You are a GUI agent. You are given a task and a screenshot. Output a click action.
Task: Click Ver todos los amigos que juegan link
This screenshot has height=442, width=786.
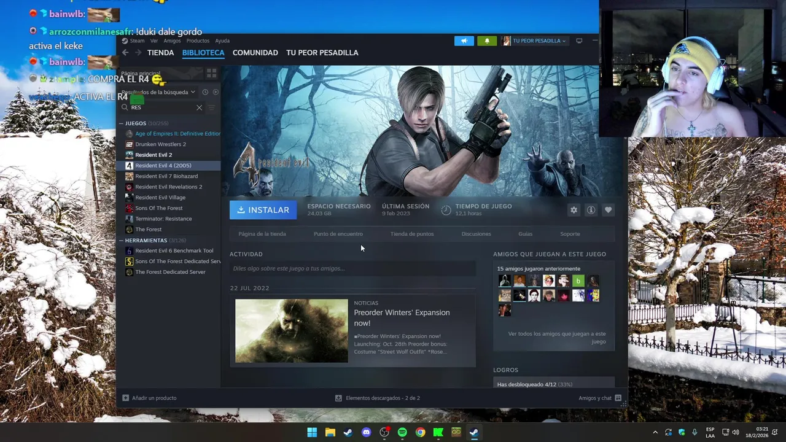pyautogui.click(x=557, y=338)
